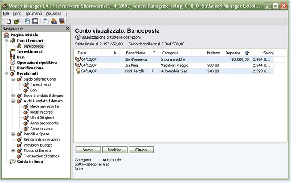Viewport: 291px width, 183px height.
Task: Click the Open database folder icon
Action: [17, 21]
